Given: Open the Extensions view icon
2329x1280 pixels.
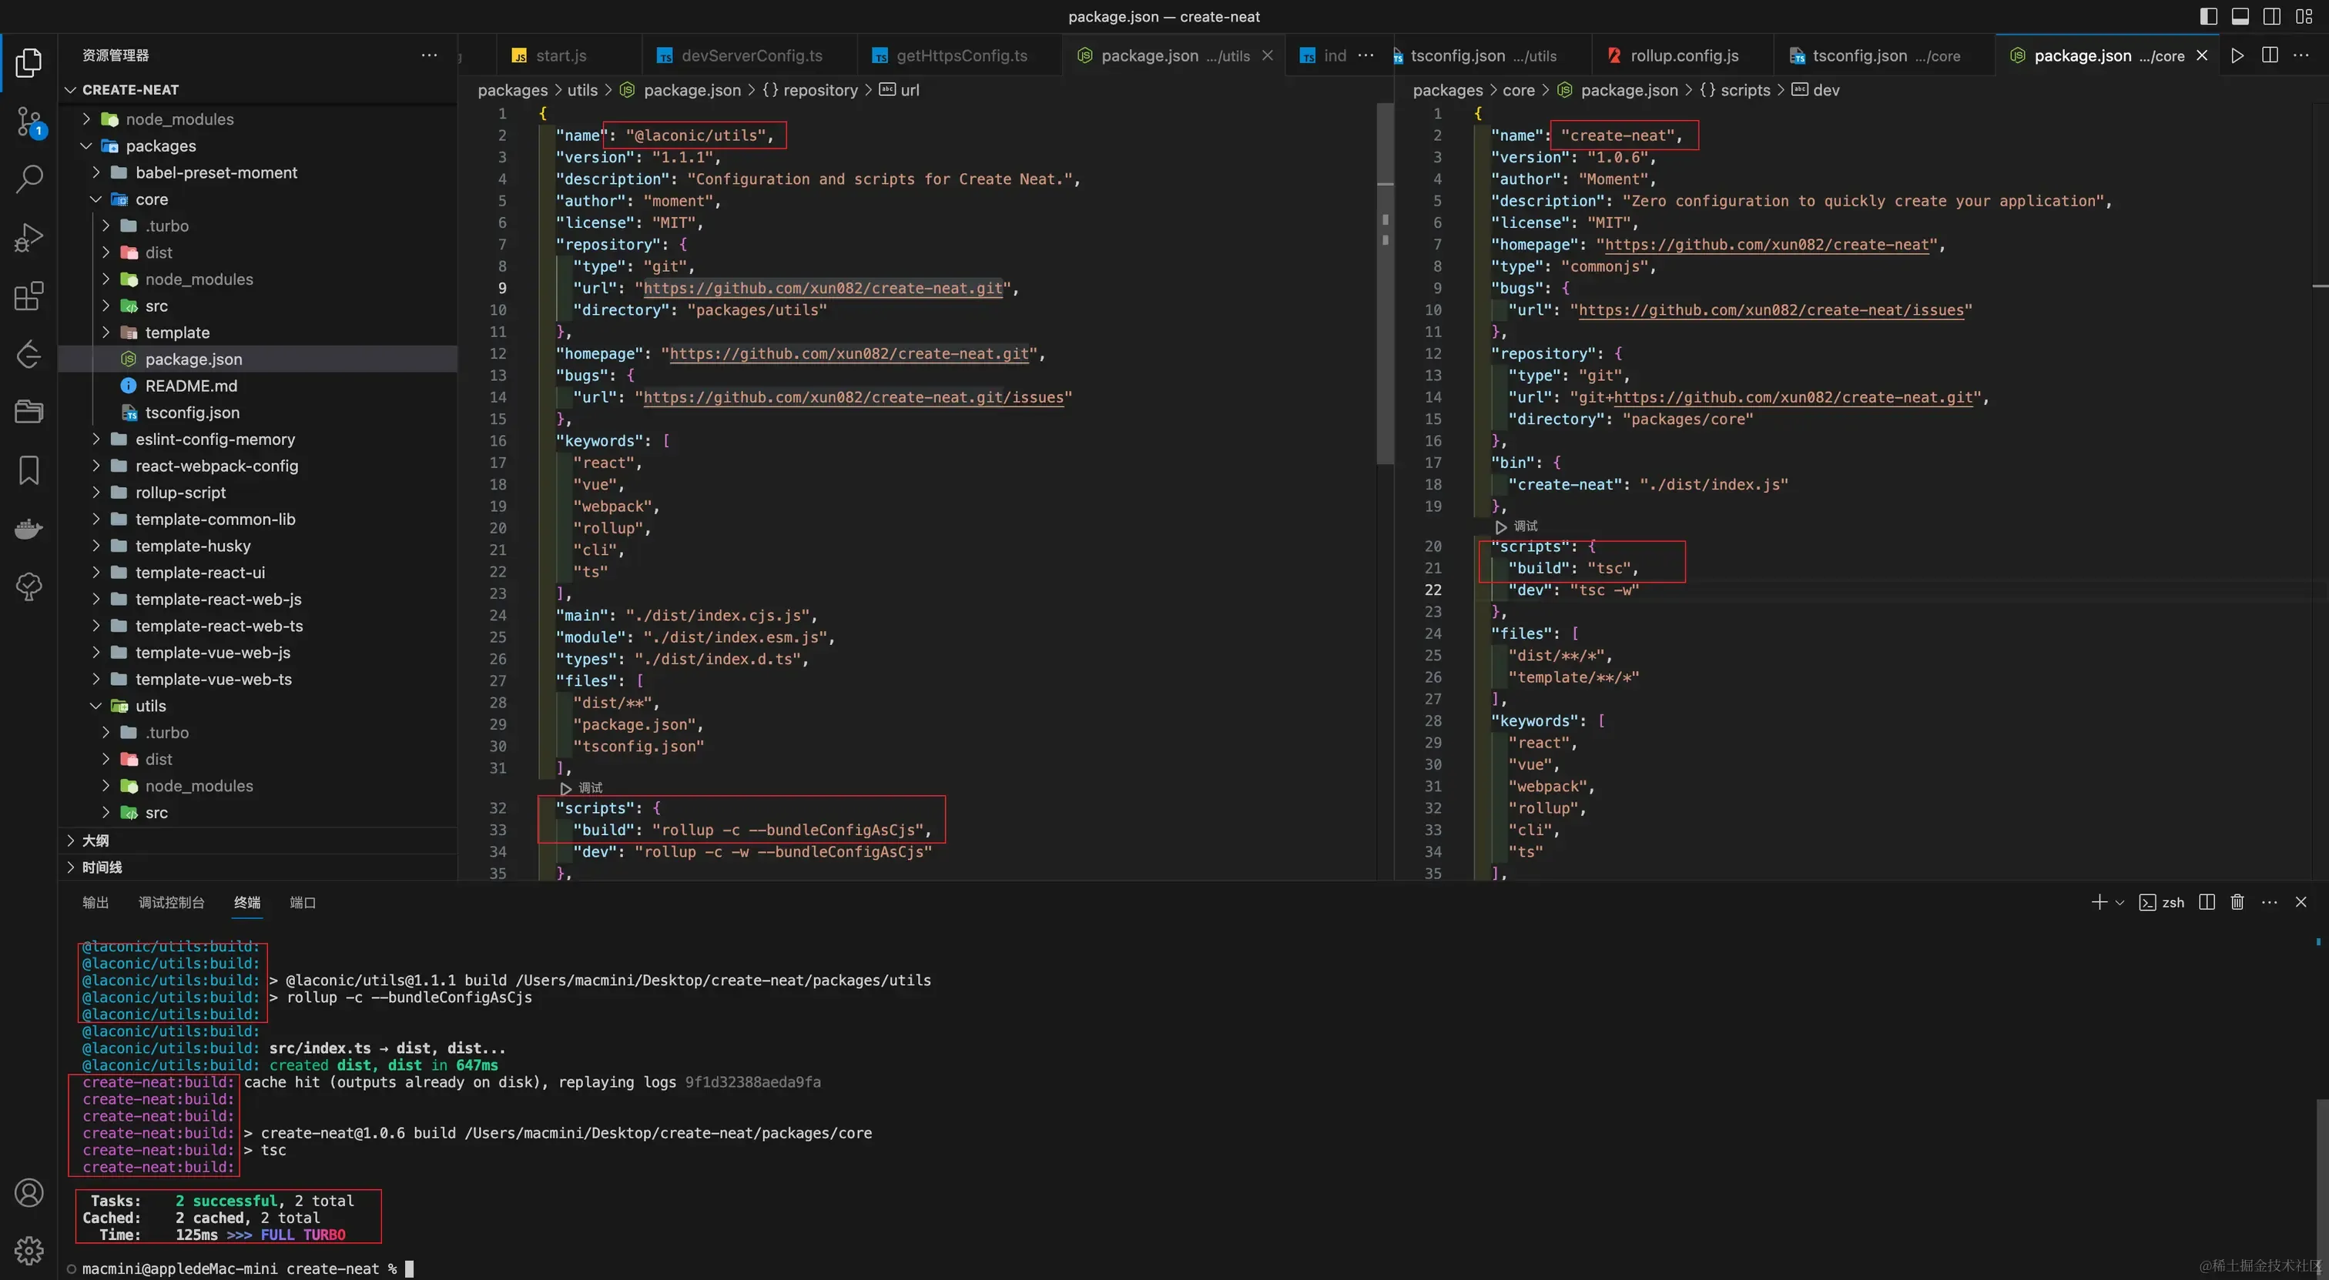Looking at the screenshot, I should (29, 296).
